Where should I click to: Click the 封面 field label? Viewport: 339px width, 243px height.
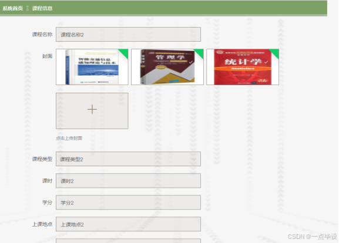tap(47, 56)
